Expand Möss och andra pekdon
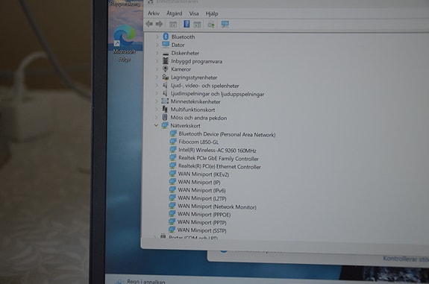This screenshot has width=429, height=284. pos(157,118)
